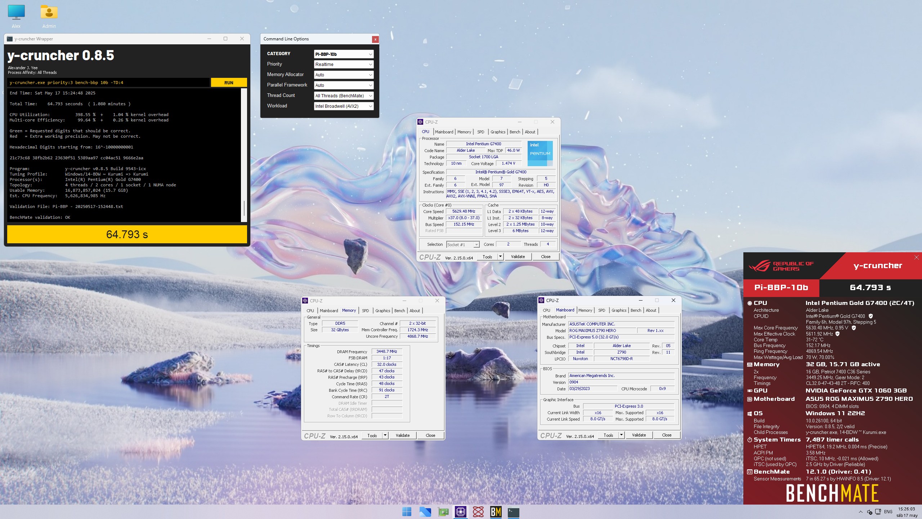The image size is (922, 519).
Task: Click the Bus Speed value 152.15 MHz
Action: click(x=464, y=225)
